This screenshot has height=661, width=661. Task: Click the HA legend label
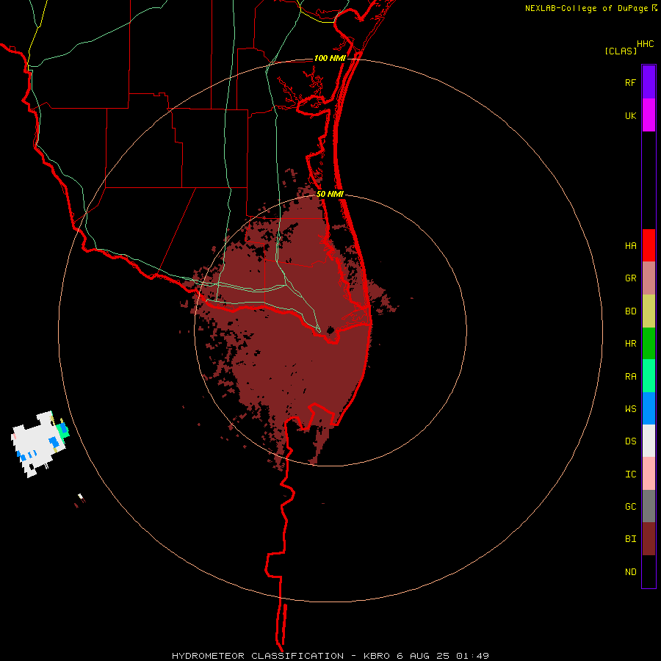tap(630, 245)
